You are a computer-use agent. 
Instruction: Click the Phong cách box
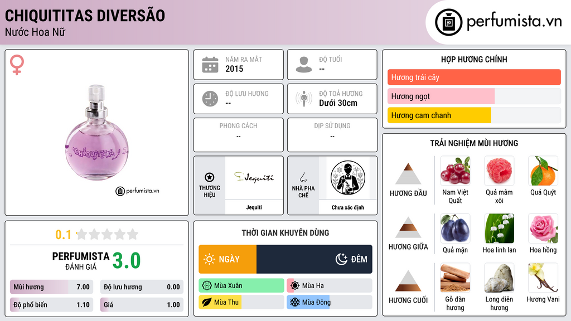click(x=239, y=135)
